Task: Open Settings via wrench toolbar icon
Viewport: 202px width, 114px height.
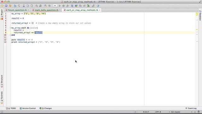Action: 93,6
